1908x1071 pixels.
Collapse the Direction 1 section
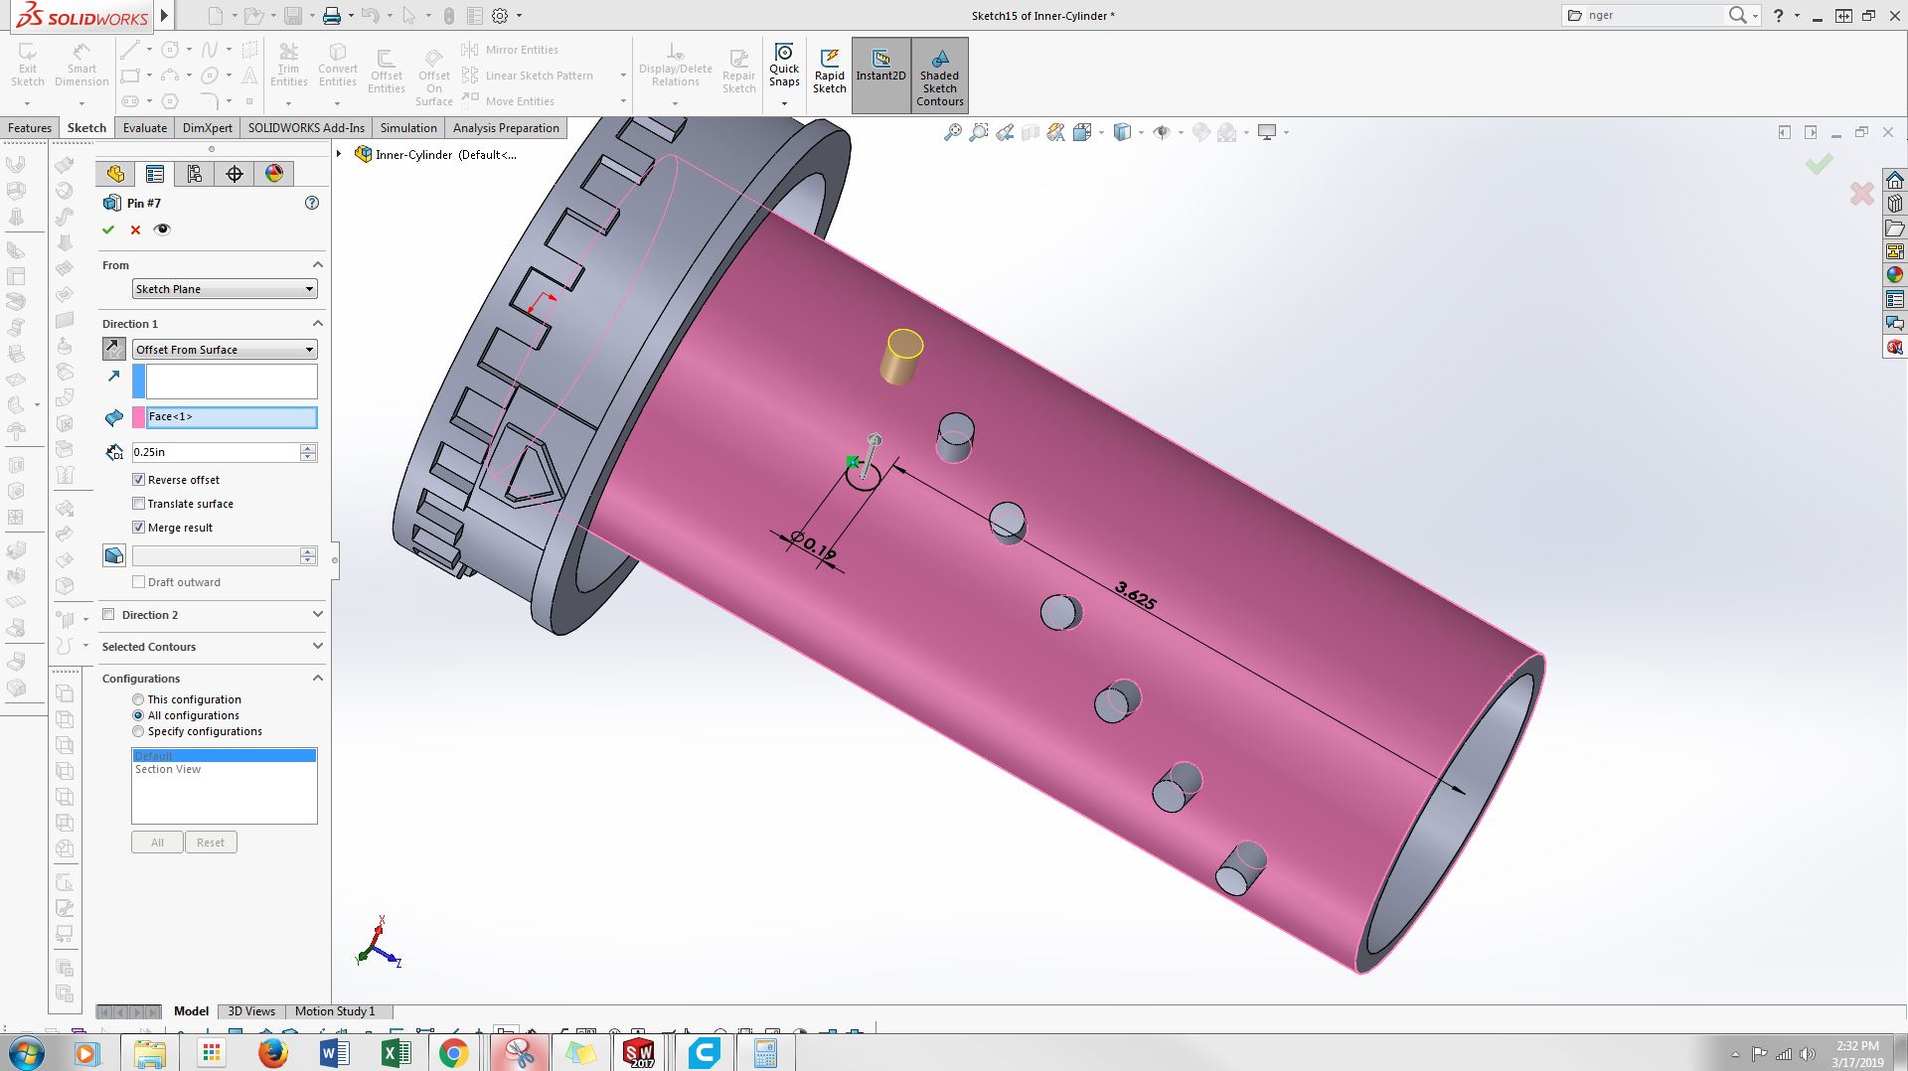pos(318,323)
